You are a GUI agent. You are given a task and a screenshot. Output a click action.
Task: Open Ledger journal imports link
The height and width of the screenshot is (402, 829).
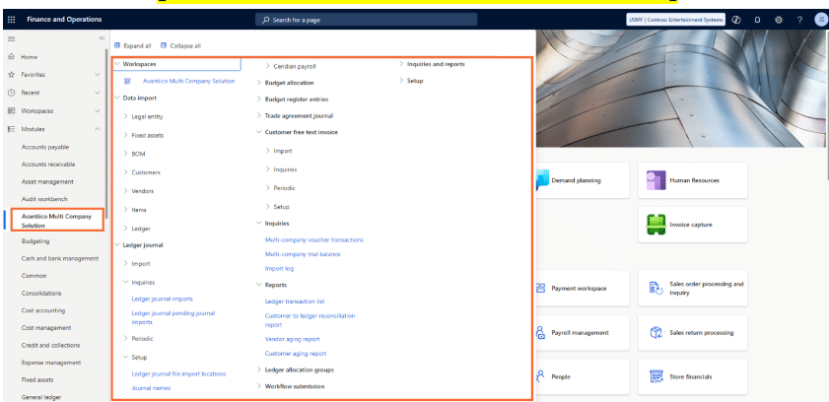pyautogui.click(x=163, y=299)
